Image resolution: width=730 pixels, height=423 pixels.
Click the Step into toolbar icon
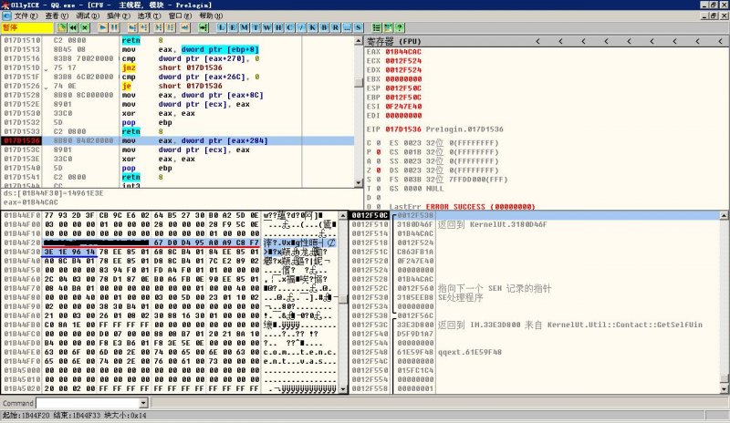[x=132, y=27]
